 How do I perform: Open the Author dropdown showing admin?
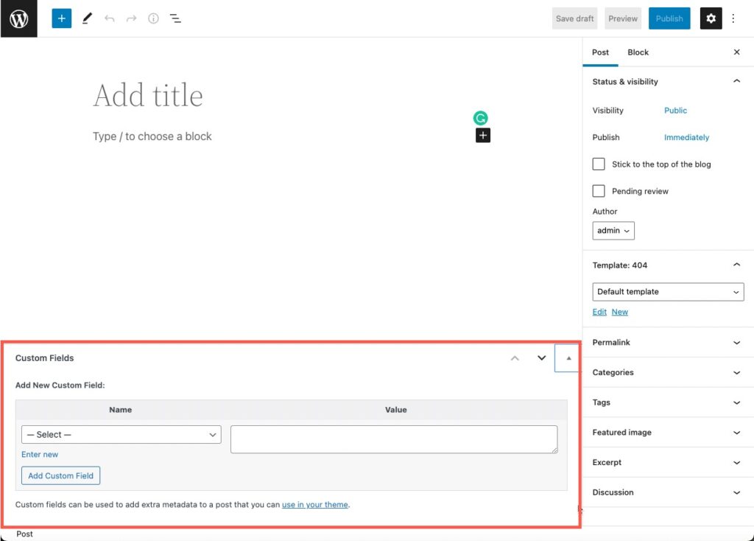tap(613, 230)
